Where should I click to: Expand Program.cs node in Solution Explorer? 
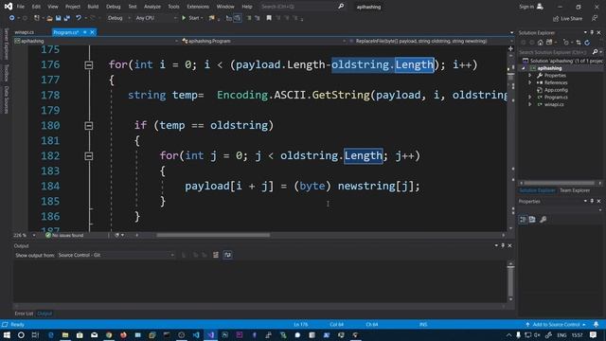click(x=530, y=97)
